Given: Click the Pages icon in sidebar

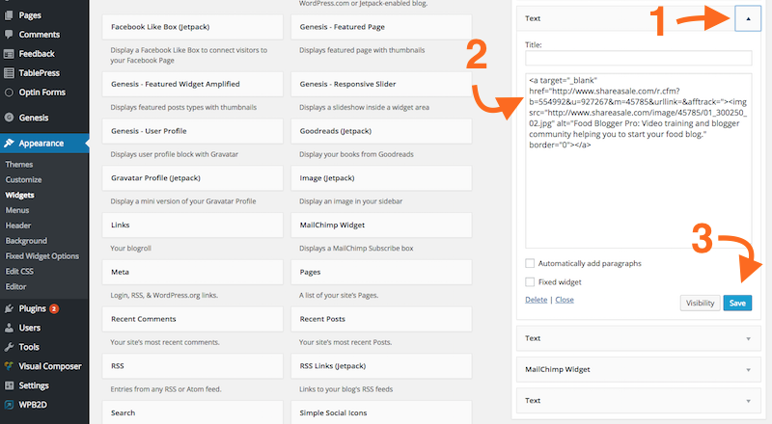Looking at the screenshot, I should pyautogui.click(x=9, y=15).
